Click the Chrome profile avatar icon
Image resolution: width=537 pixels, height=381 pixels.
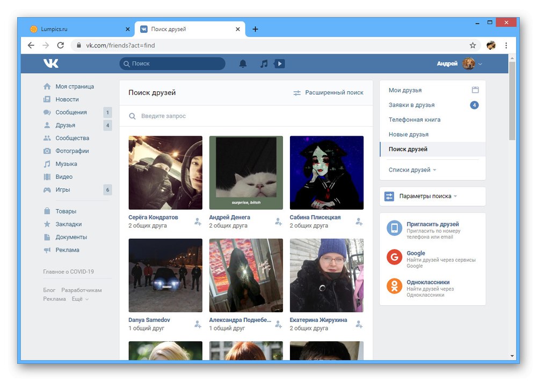[x=491, y=45]
